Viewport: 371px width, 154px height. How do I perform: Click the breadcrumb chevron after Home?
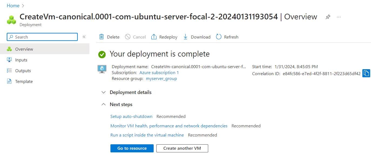[23, 6]
